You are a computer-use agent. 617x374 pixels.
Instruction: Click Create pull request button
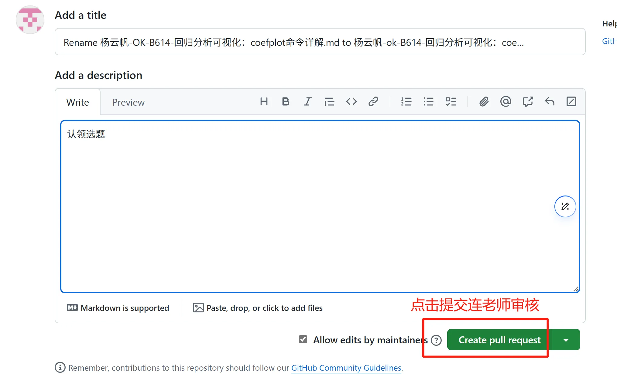pyautogui.click(x=499, y=340)
